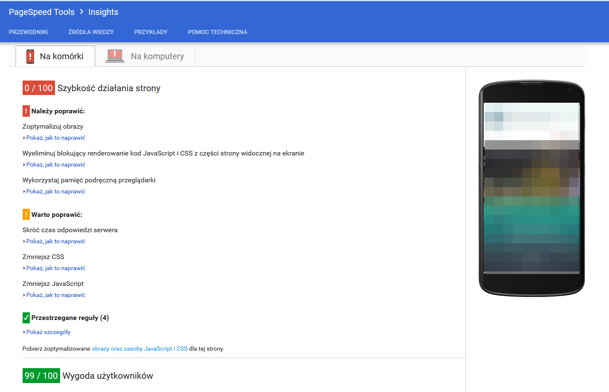Click the Zoptymalizuj obrazy rule text
The image size is (609, 392).
click(53, 127)
